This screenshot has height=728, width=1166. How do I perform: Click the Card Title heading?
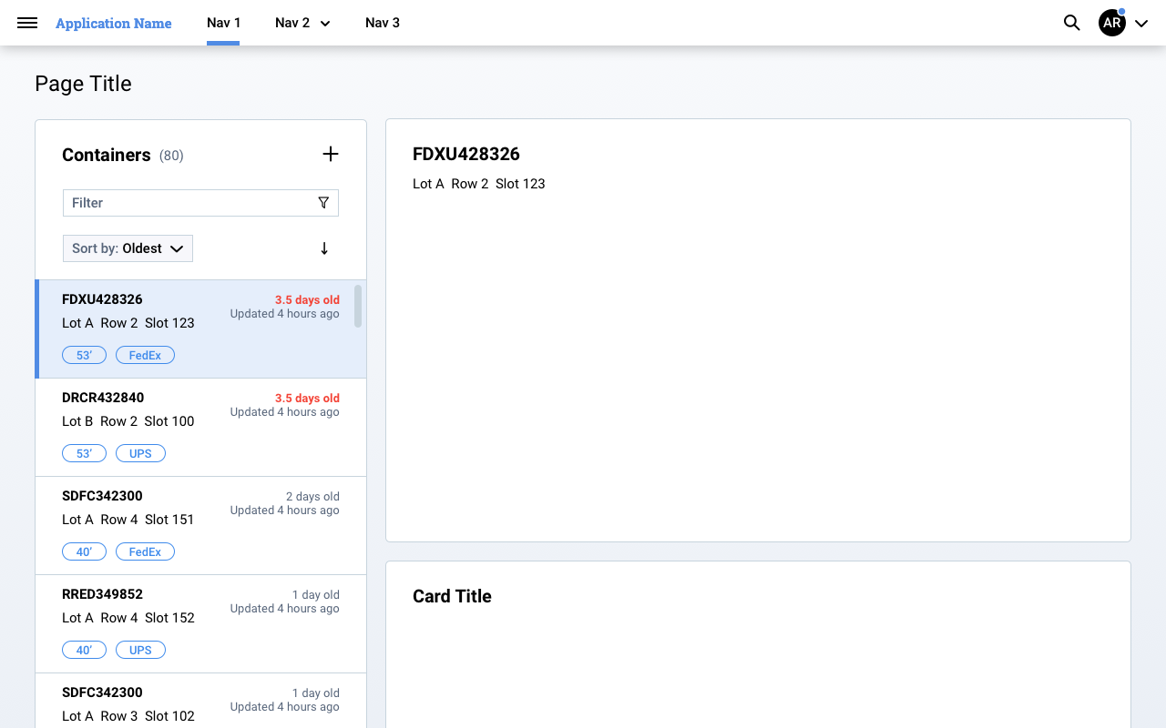(452, 596)
